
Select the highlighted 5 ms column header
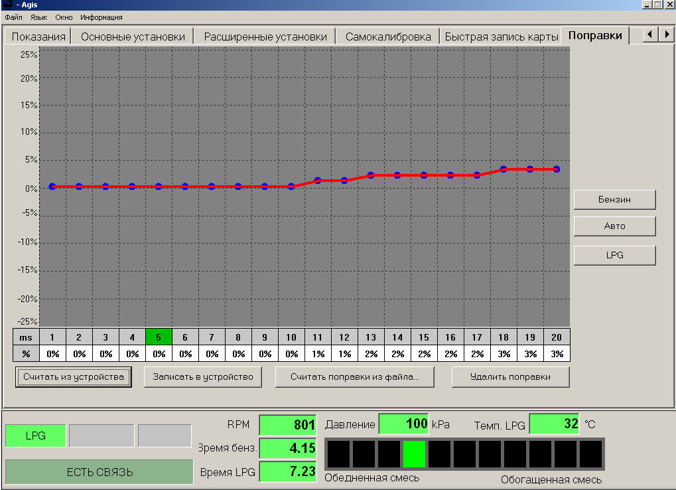pyautogui.click(x=159, y=337)
